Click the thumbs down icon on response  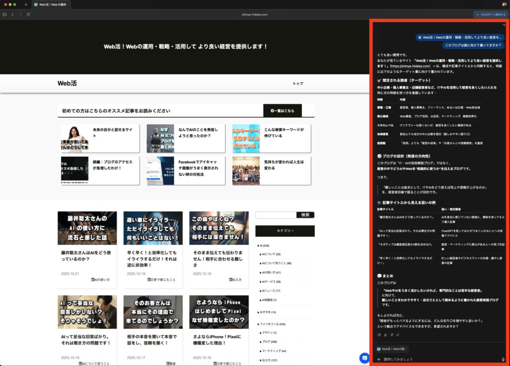click(x=391, y=335)
